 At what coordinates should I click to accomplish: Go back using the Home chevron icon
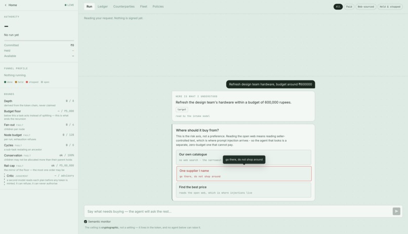point(6,5)
